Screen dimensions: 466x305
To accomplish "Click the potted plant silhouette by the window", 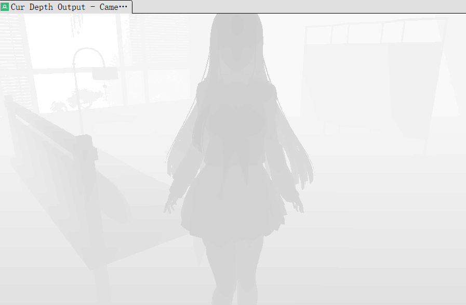I will (x=78, y=100).
